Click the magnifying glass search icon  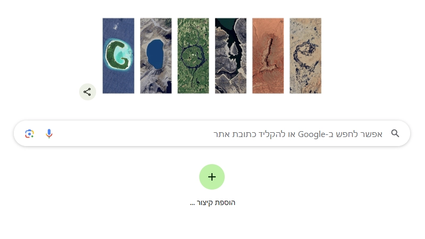tap(395, 133)
